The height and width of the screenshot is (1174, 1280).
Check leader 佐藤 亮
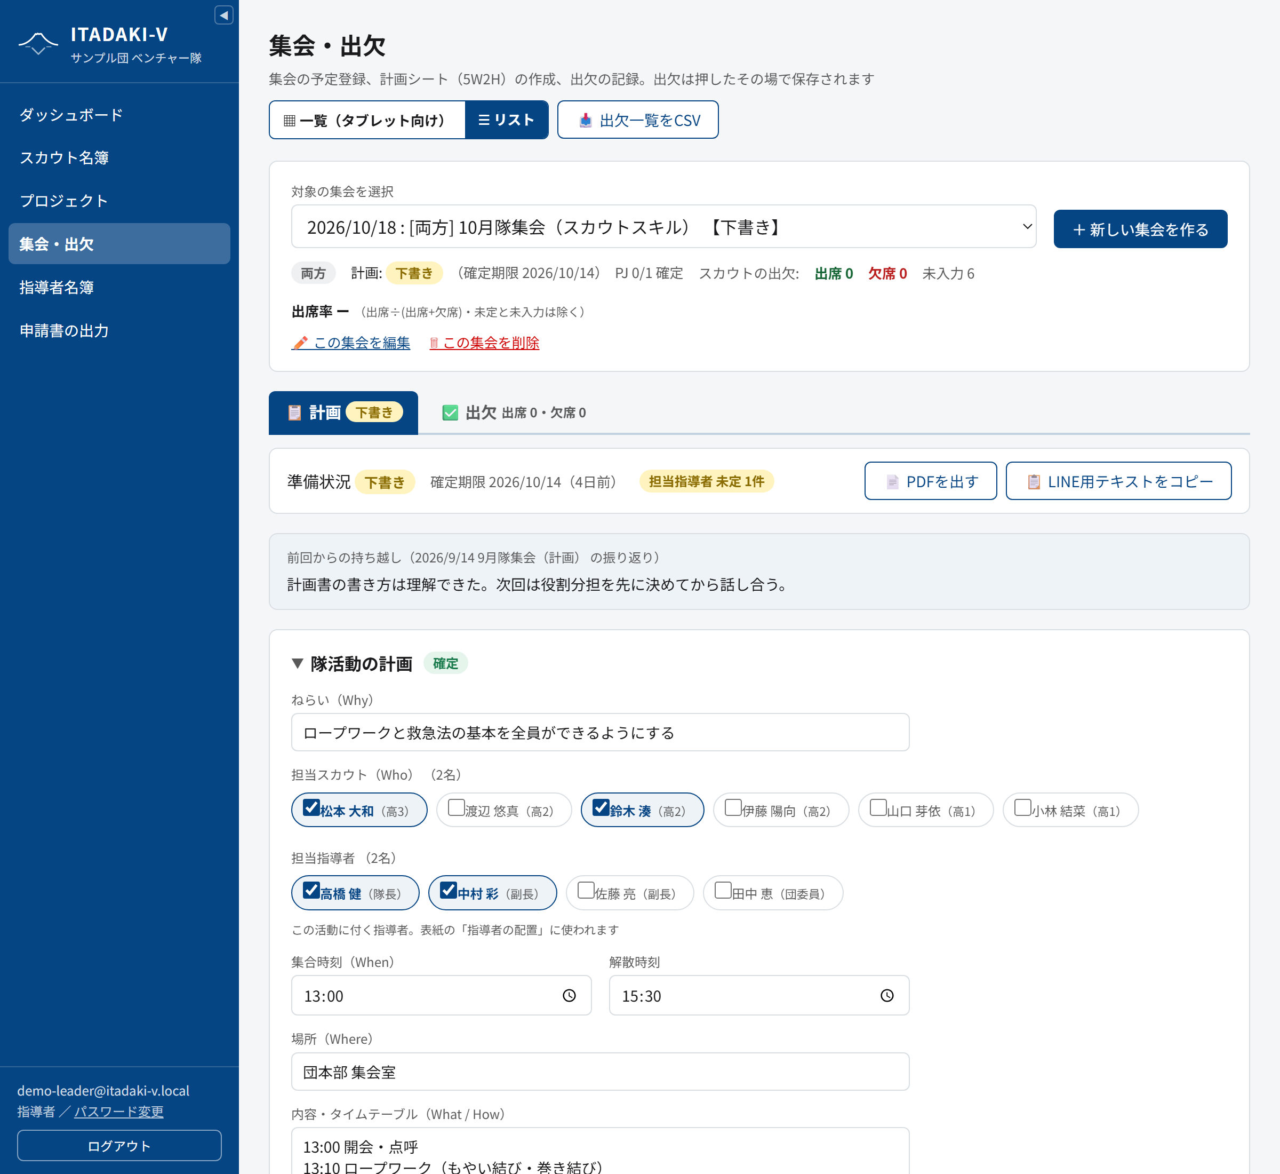(586, 890)
